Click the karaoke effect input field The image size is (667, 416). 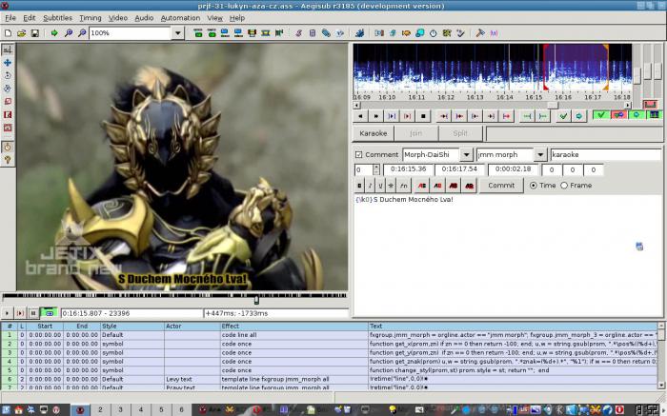tap(606, 154)
